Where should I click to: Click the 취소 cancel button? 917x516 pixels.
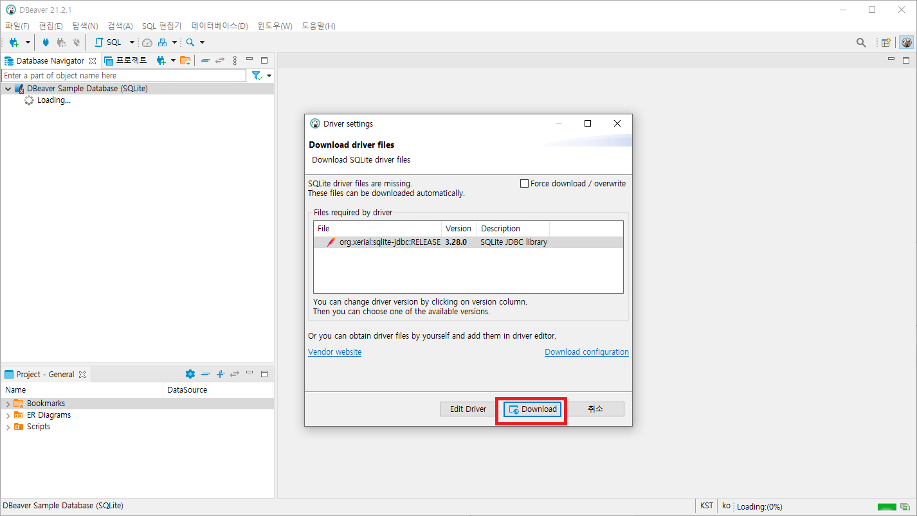click(595, 409)
